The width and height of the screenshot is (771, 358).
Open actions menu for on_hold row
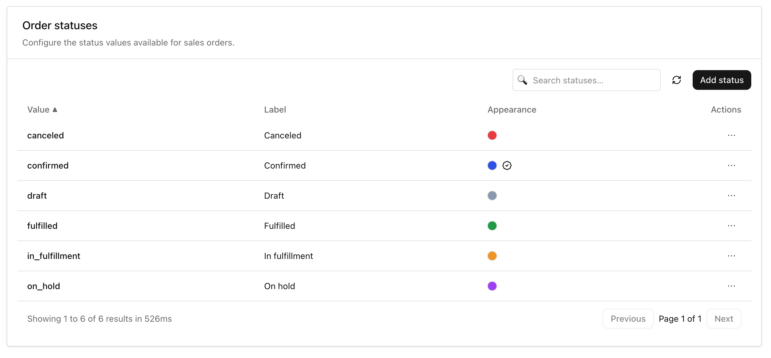[731, 286]
